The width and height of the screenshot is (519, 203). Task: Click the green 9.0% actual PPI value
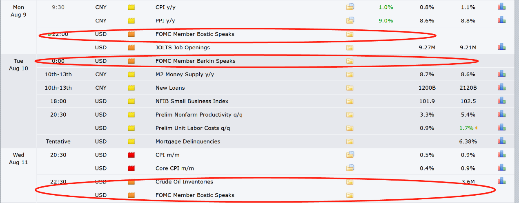[386, 21]
